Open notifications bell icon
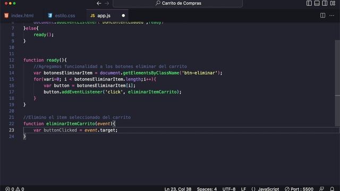340x191 pixels. click(x=332, y=189)
